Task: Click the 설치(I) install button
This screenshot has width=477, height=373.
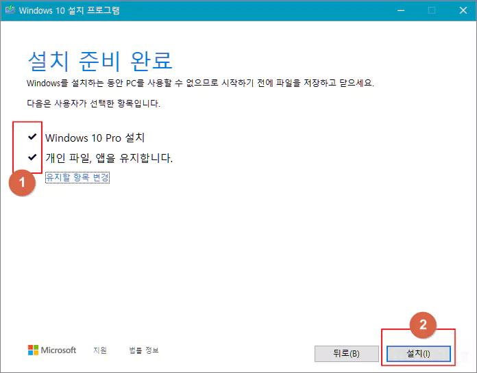Action: (x=418, y=354)
